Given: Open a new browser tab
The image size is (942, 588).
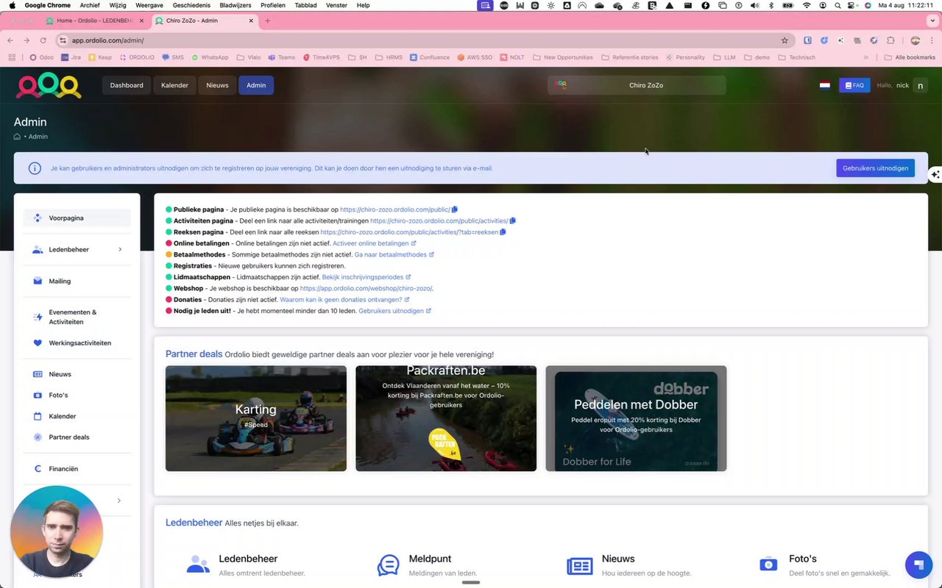Looking at the screenshot, I should click(267, 21).
